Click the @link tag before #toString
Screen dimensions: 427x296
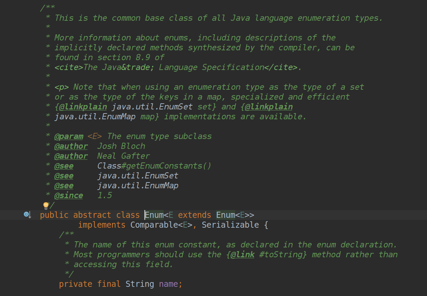pos(242,255)
